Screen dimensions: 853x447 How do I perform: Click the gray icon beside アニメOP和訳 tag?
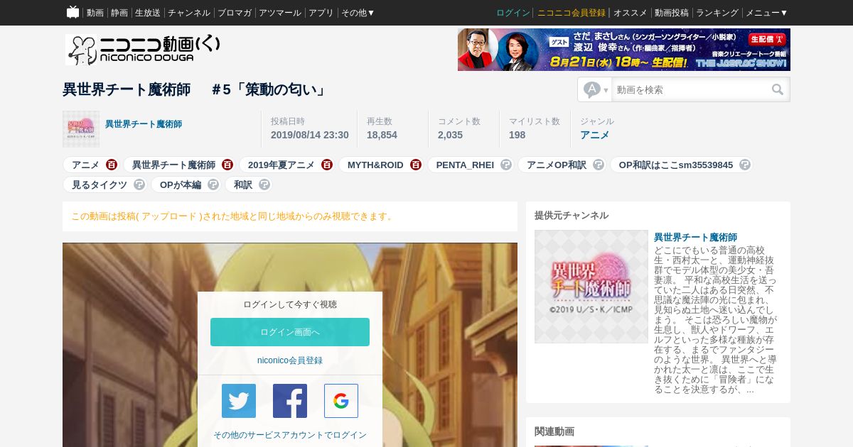coord(599,165)
